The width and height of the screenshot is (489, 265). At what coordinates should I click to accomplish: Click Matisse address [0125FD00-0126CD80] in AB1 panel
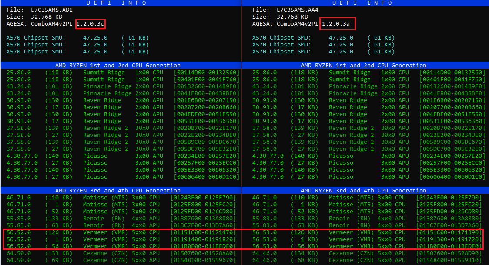203,212
